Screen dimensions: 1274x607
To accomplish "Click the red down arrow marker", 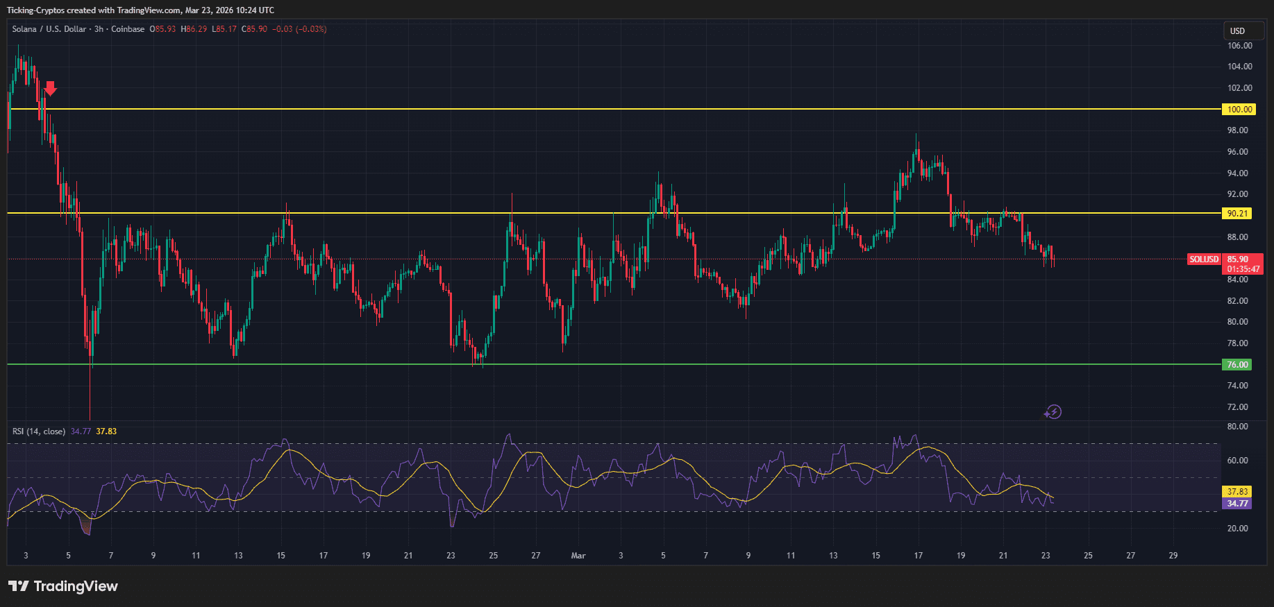I will (50, 88).
